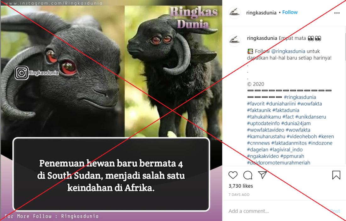Open the #cnnnews hashtag

[x=258, y=143]
